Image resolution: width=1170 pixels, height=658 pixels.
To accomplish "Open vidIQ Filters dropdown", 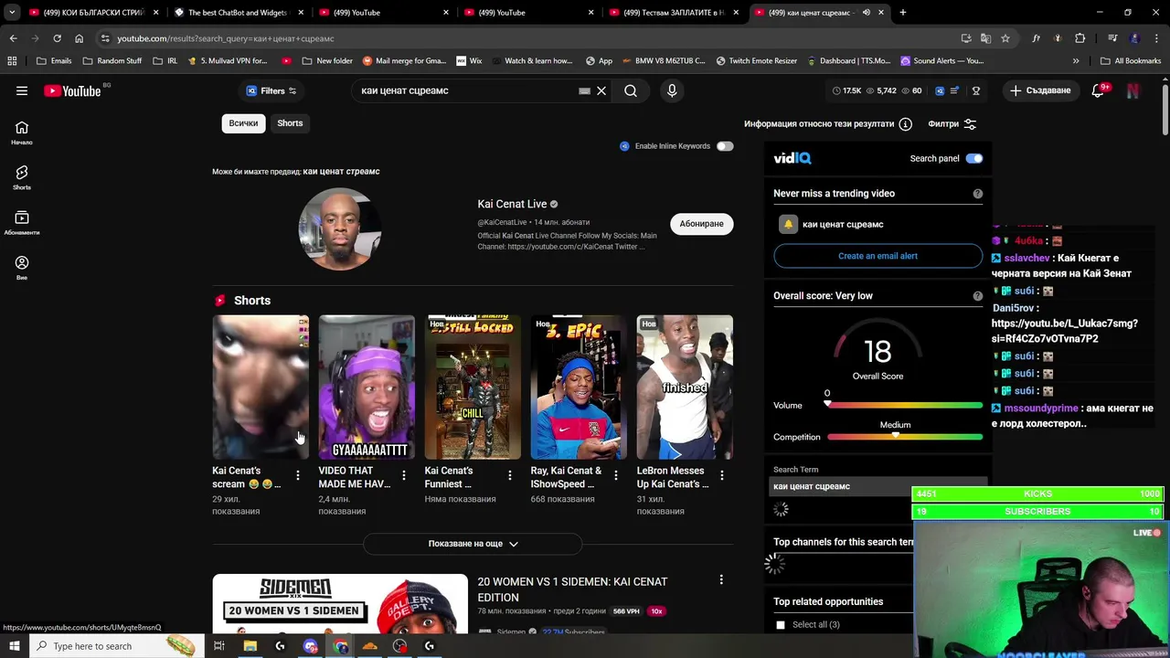I will click(271, 90).
